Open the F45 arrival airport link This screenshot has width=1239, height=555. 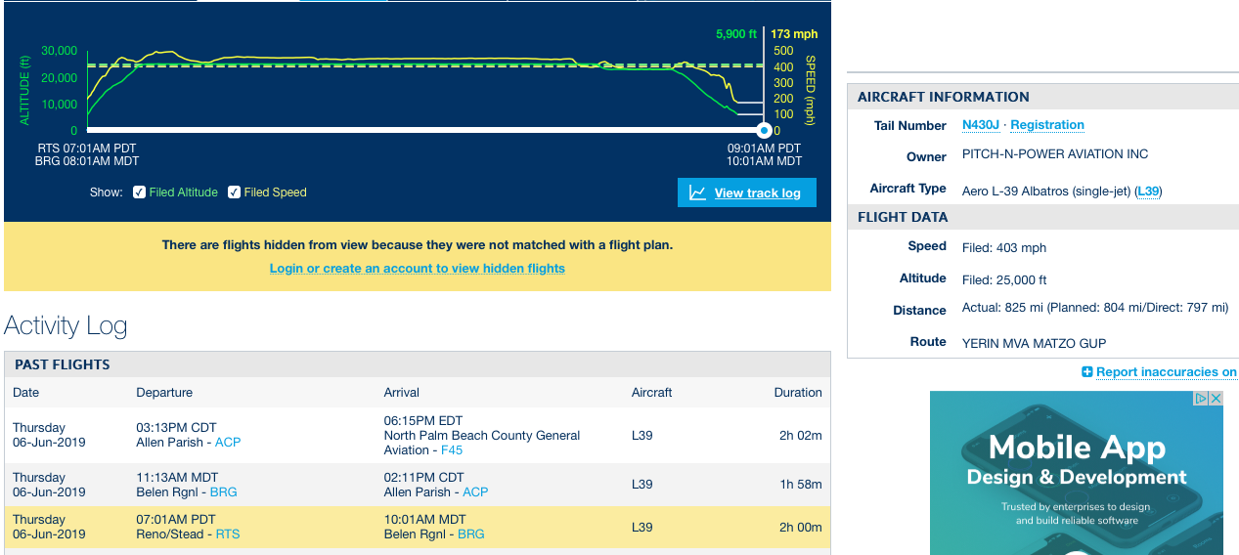coord(452,450)
